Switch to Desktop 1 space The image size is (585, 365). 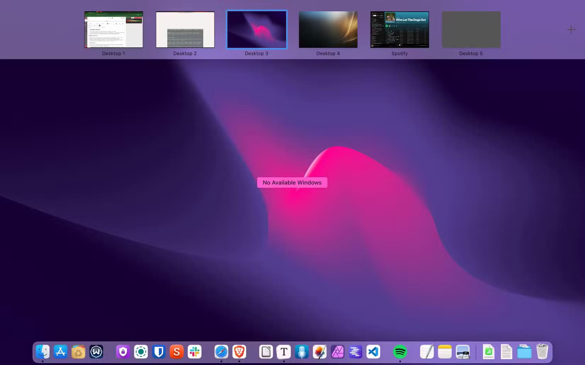[x=113, y=30]
